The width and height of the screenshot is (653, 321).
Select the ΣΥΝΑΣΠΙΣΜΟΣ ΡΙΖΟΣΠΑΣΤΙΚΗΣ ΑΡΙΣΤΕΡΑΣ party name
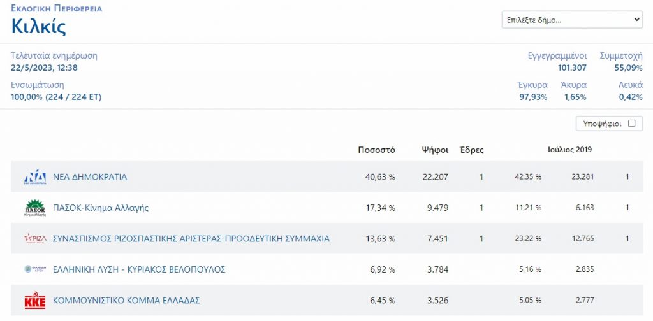[x=191, y=239]
